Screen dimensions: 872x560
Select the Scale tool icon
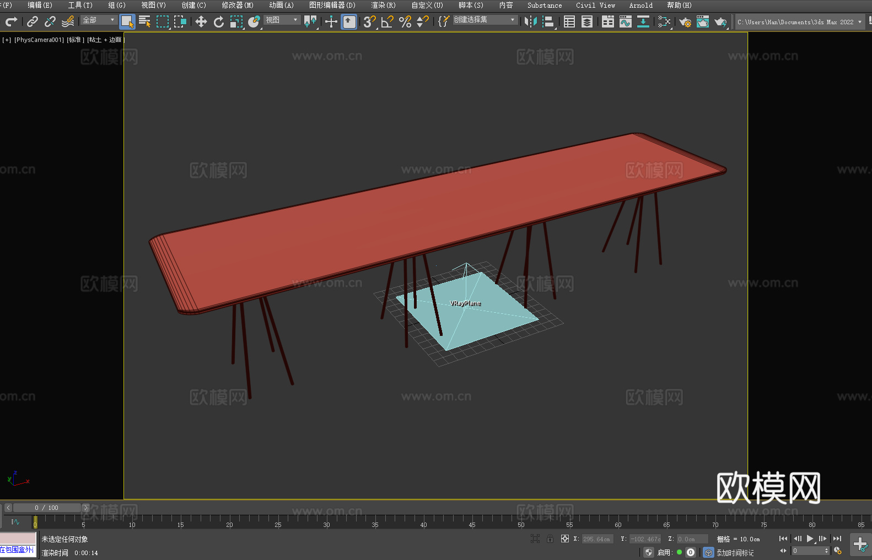[x=236, y=21]
